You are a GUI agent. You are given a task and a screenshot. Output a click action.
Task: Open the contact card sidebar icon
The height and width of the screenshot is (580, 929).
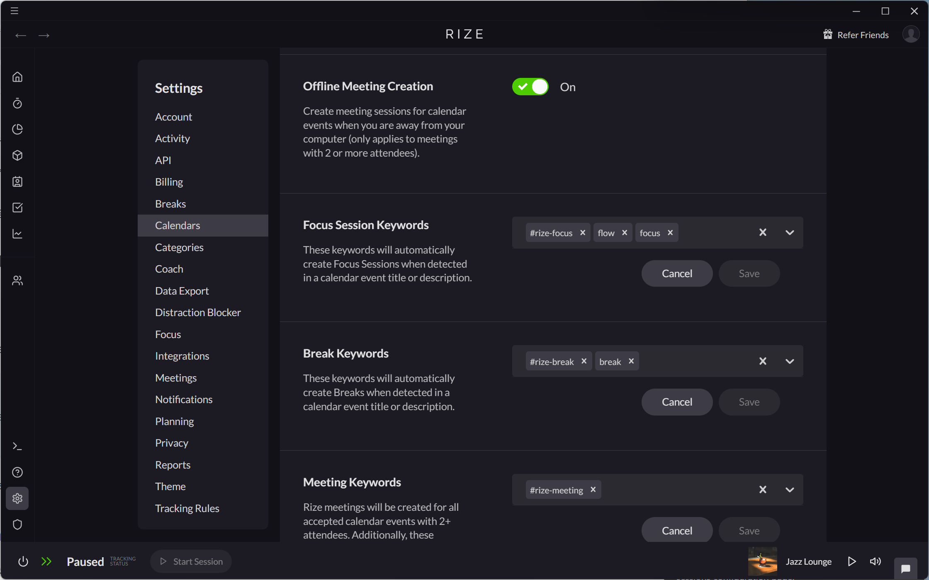tap(17, 181)
